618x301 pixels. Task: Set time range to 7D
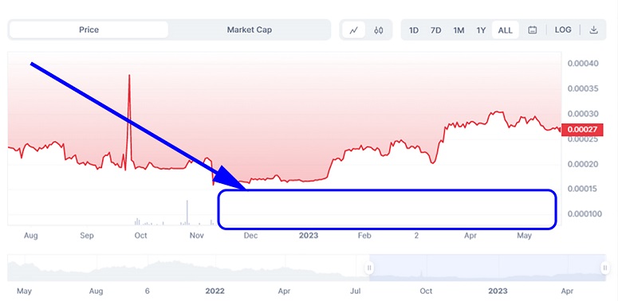click(x=435, y=30)
